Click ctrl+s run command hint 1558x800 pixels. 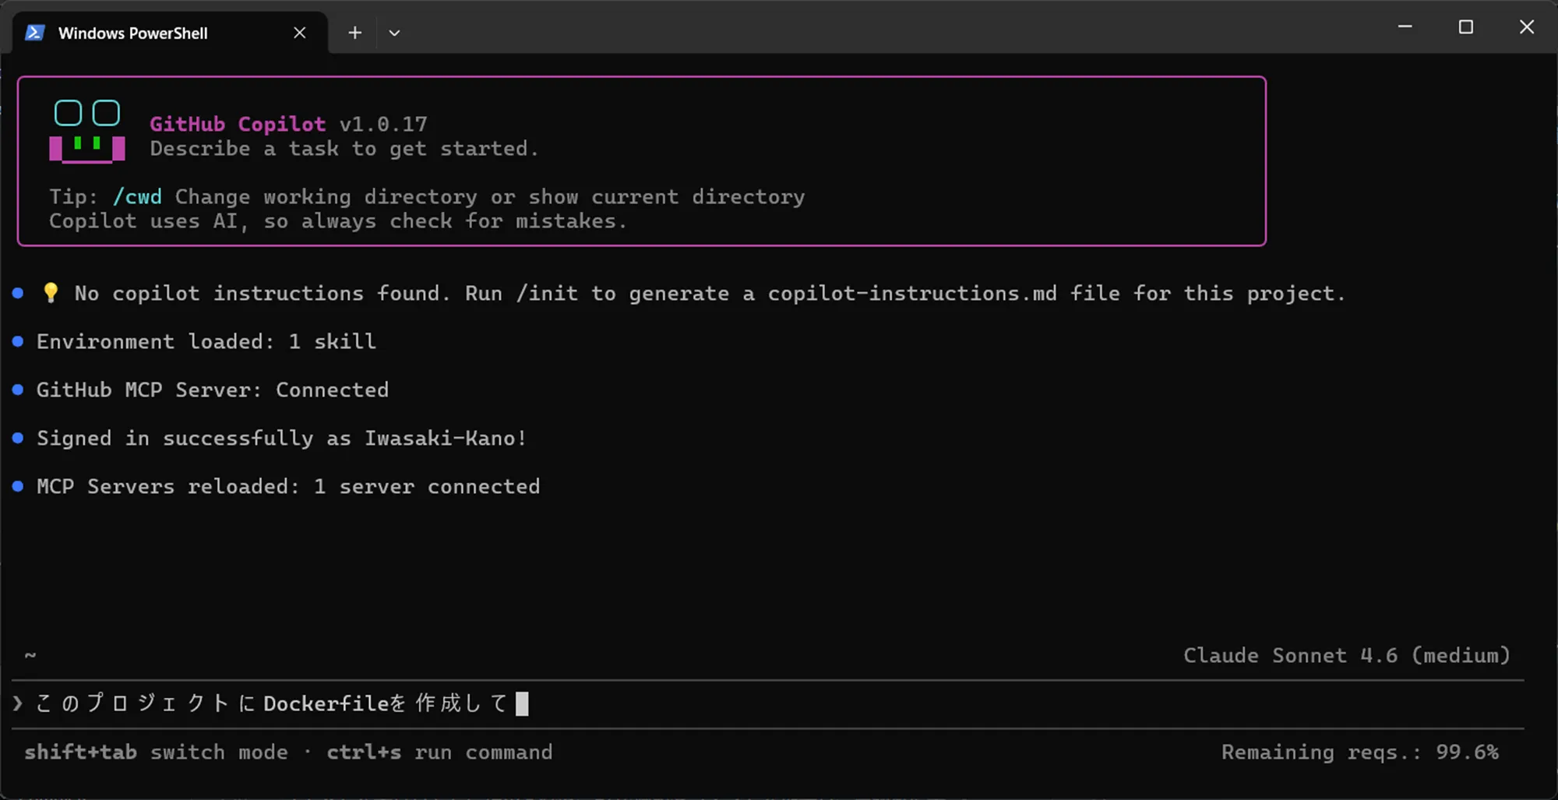(x=439, y=752)
